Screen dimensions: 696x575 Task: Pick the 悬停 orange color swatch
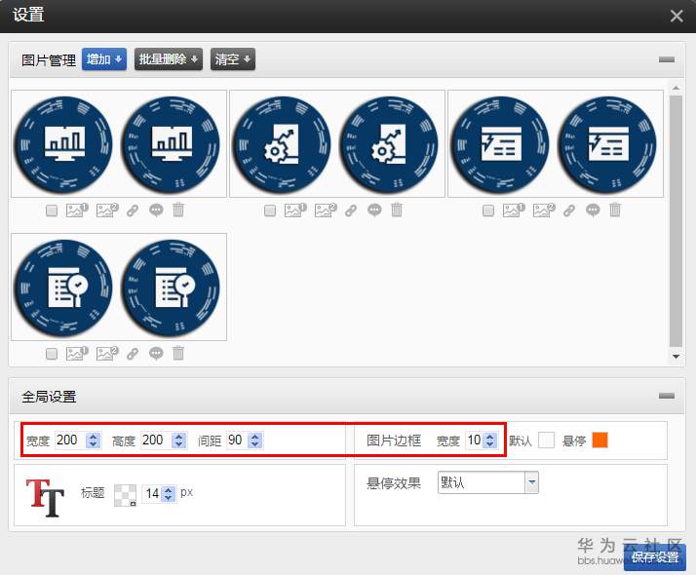pyautogui.click(x=600, y=441)
